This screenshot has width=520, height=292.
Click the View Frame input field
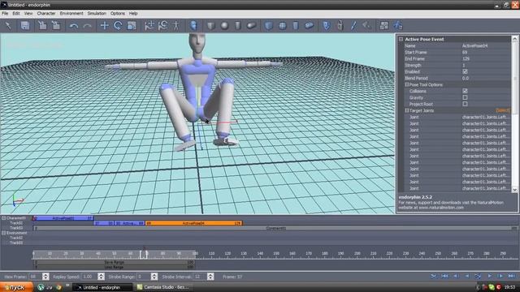pyautogui.click(x=36, y=277)
